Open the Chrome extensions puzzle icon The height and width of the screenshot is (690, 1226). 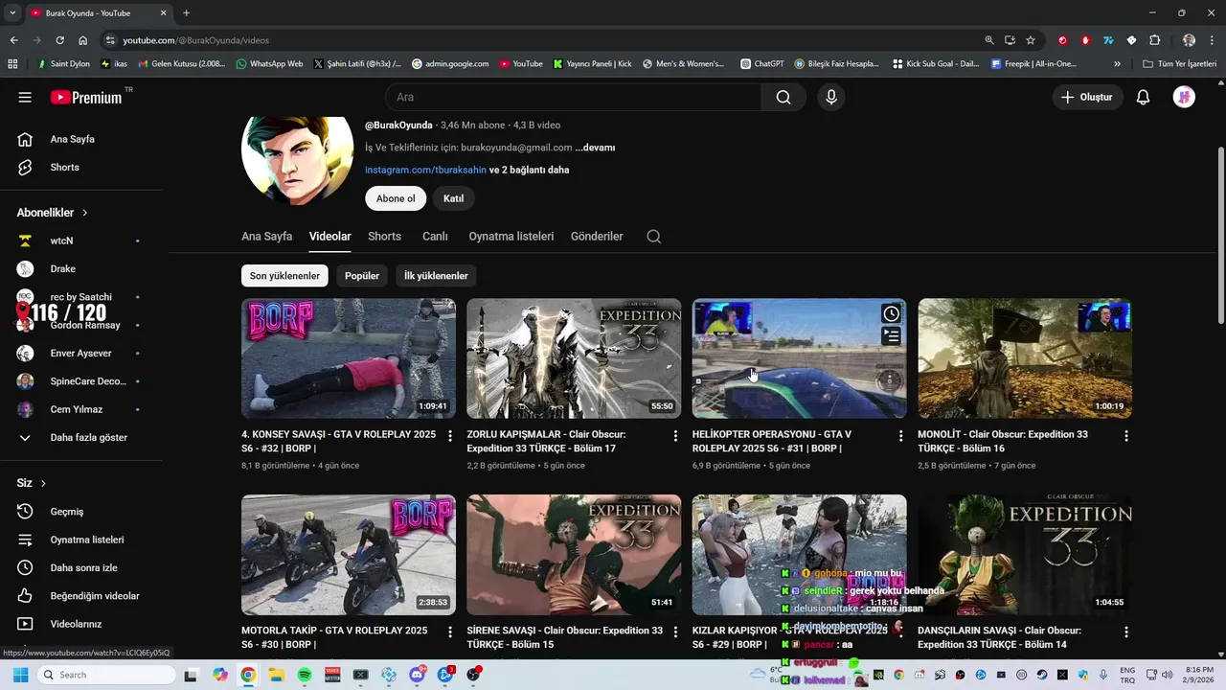click(x=1154, y=40)
